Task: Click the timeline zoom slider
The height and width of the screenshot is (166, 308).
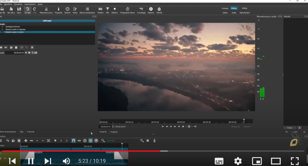Action: point(122,140)
